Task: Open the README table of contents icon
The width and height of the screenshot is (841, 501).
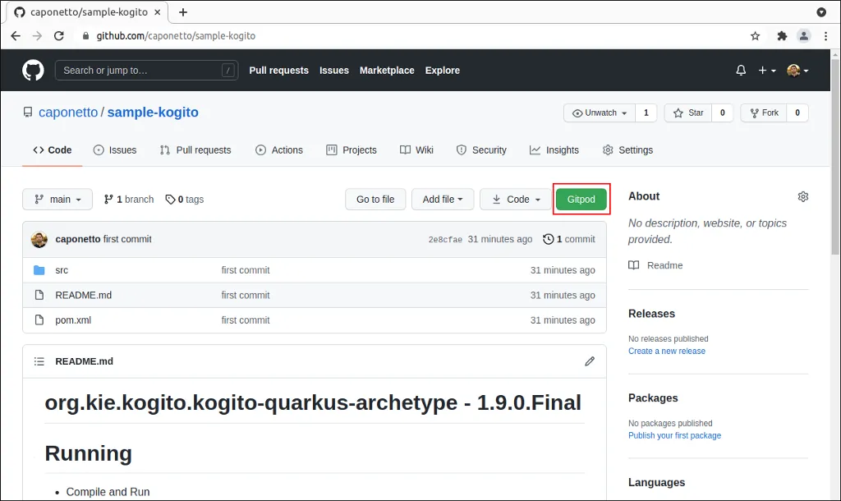Action: tap(39, 361)
